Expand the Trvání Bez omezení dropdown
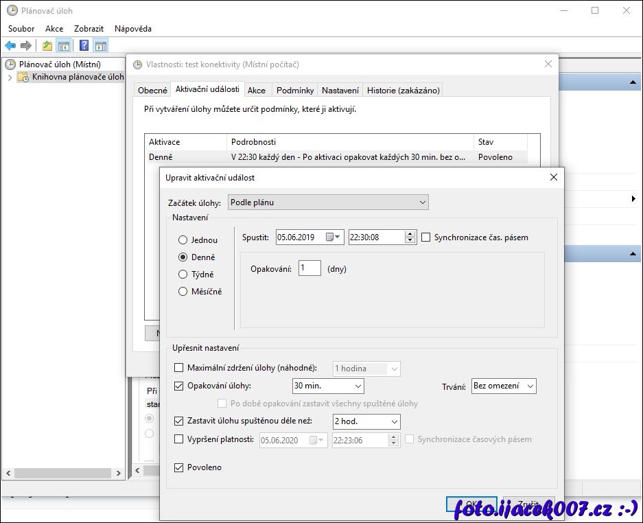Screen dimensions: 643x523 (504, 386)
